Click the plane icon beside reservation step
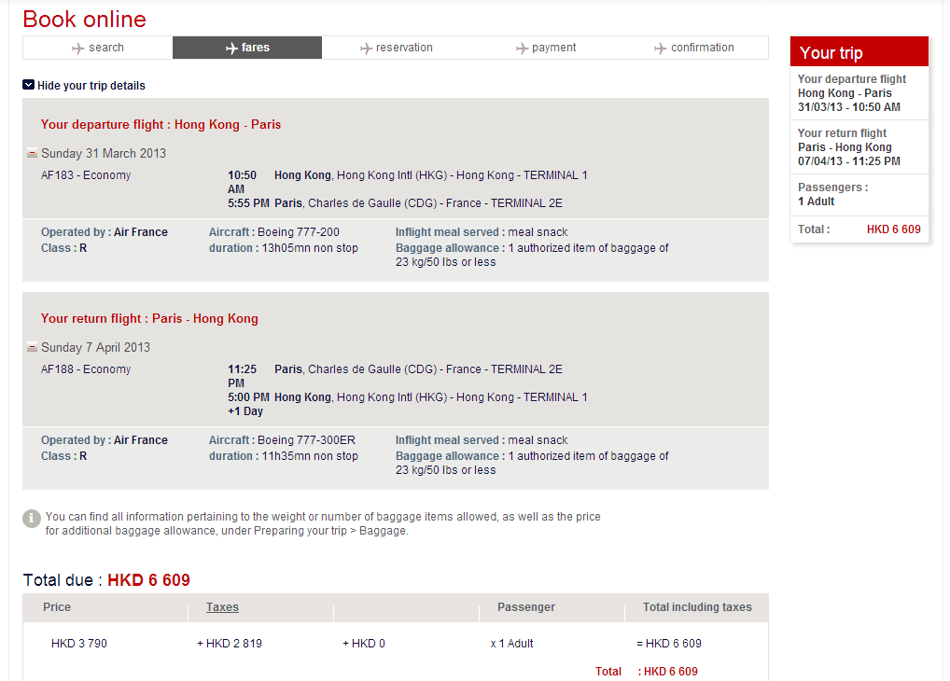 [367, 49]
